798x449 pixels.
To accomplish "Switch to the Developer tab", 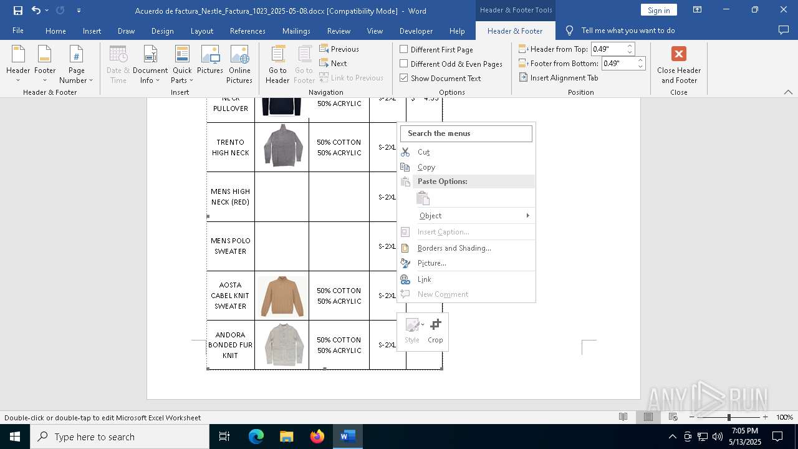I will click(416, 31).
